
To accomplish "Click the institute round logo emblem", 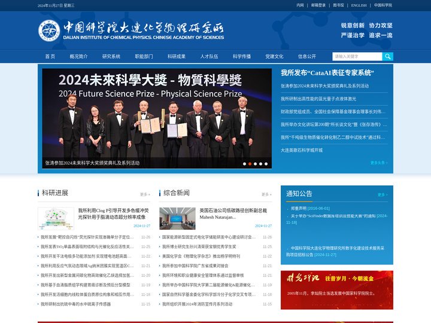I will point(49,31).
